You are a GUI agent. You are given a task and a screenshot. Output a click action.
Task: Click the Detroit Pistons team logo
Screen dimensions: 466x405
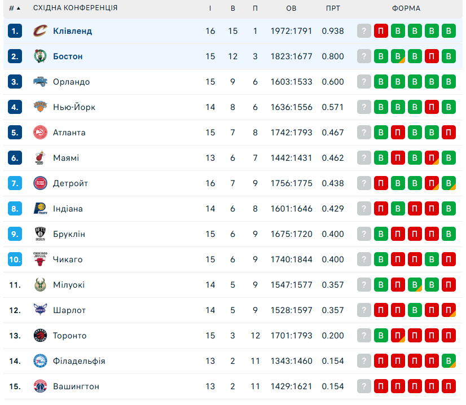[40, 183]
